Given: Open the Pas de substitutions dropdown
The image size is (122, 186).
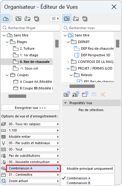Looking at the screenshot, I should (x=34, y=156).
